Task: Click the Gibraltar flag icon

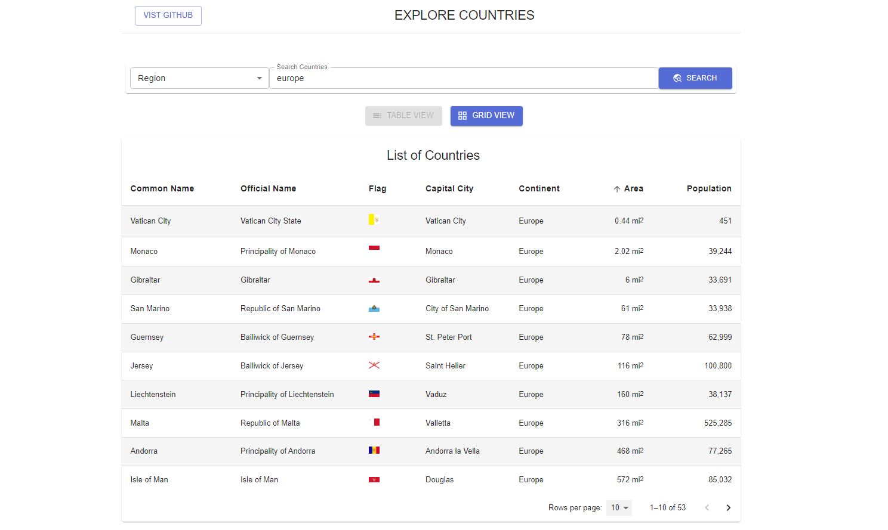Action: 374,280
